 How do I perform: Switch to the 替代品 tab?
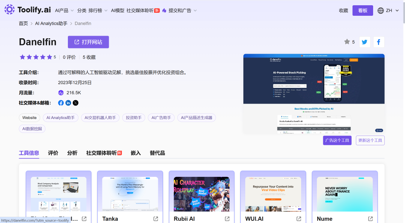point(157,153)
